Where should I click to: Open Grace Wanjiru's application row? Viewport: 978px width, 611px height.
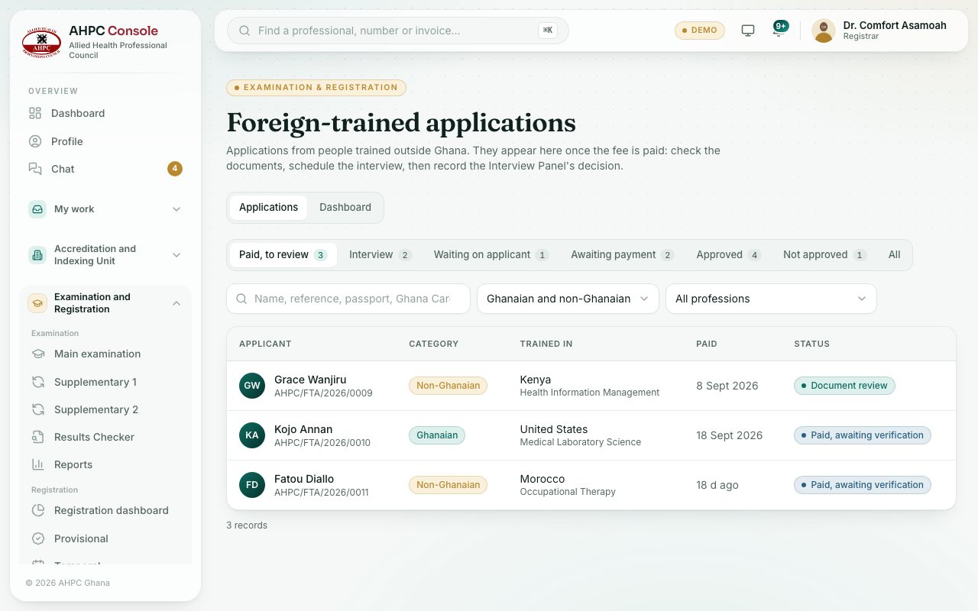tap(591, 386)
